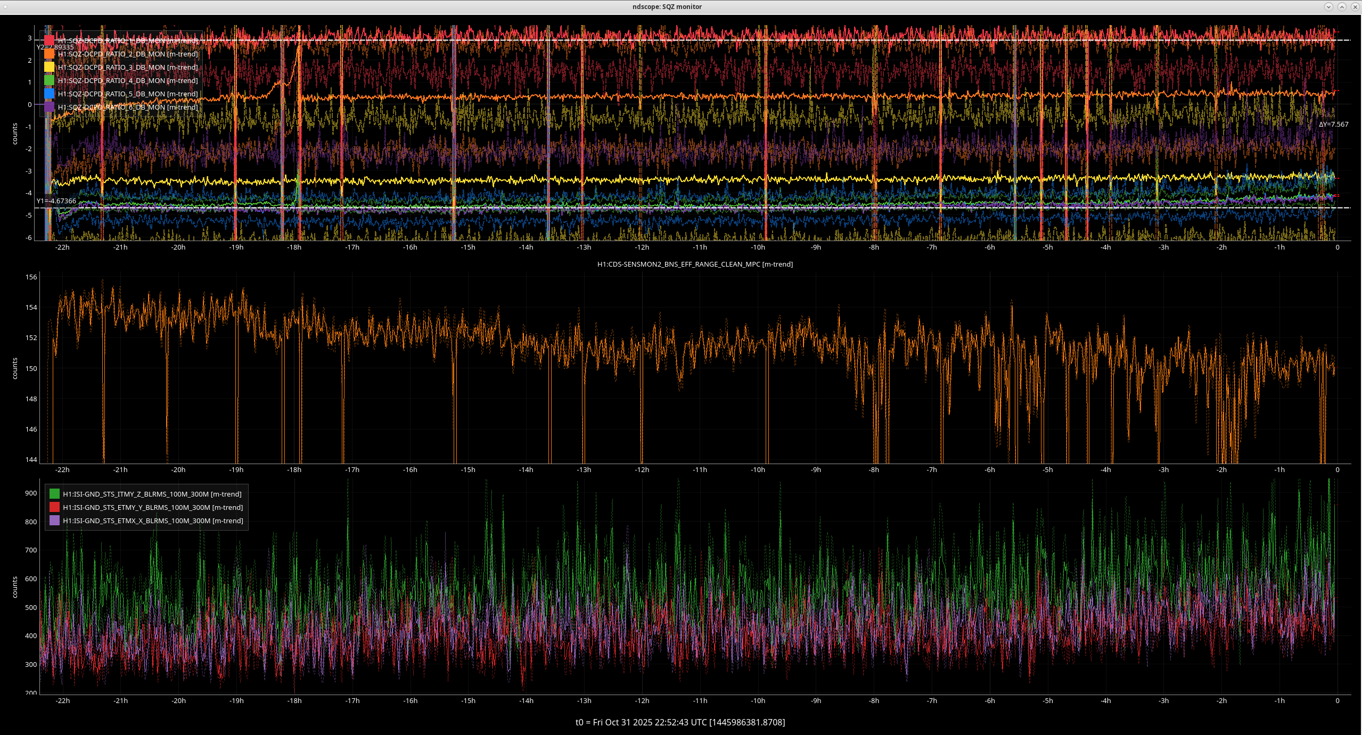Click the red RATIO_1_DB_MON legend swatch
1362x735 pixels.
pos(49,40)
